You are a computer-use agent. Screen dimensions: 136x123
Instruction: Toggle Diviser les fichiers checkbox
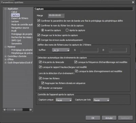40,78
